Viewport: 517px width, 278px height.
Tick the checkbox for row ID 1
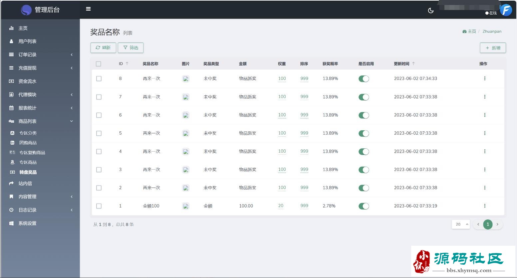pyautogui.click(x=99, y=206)
